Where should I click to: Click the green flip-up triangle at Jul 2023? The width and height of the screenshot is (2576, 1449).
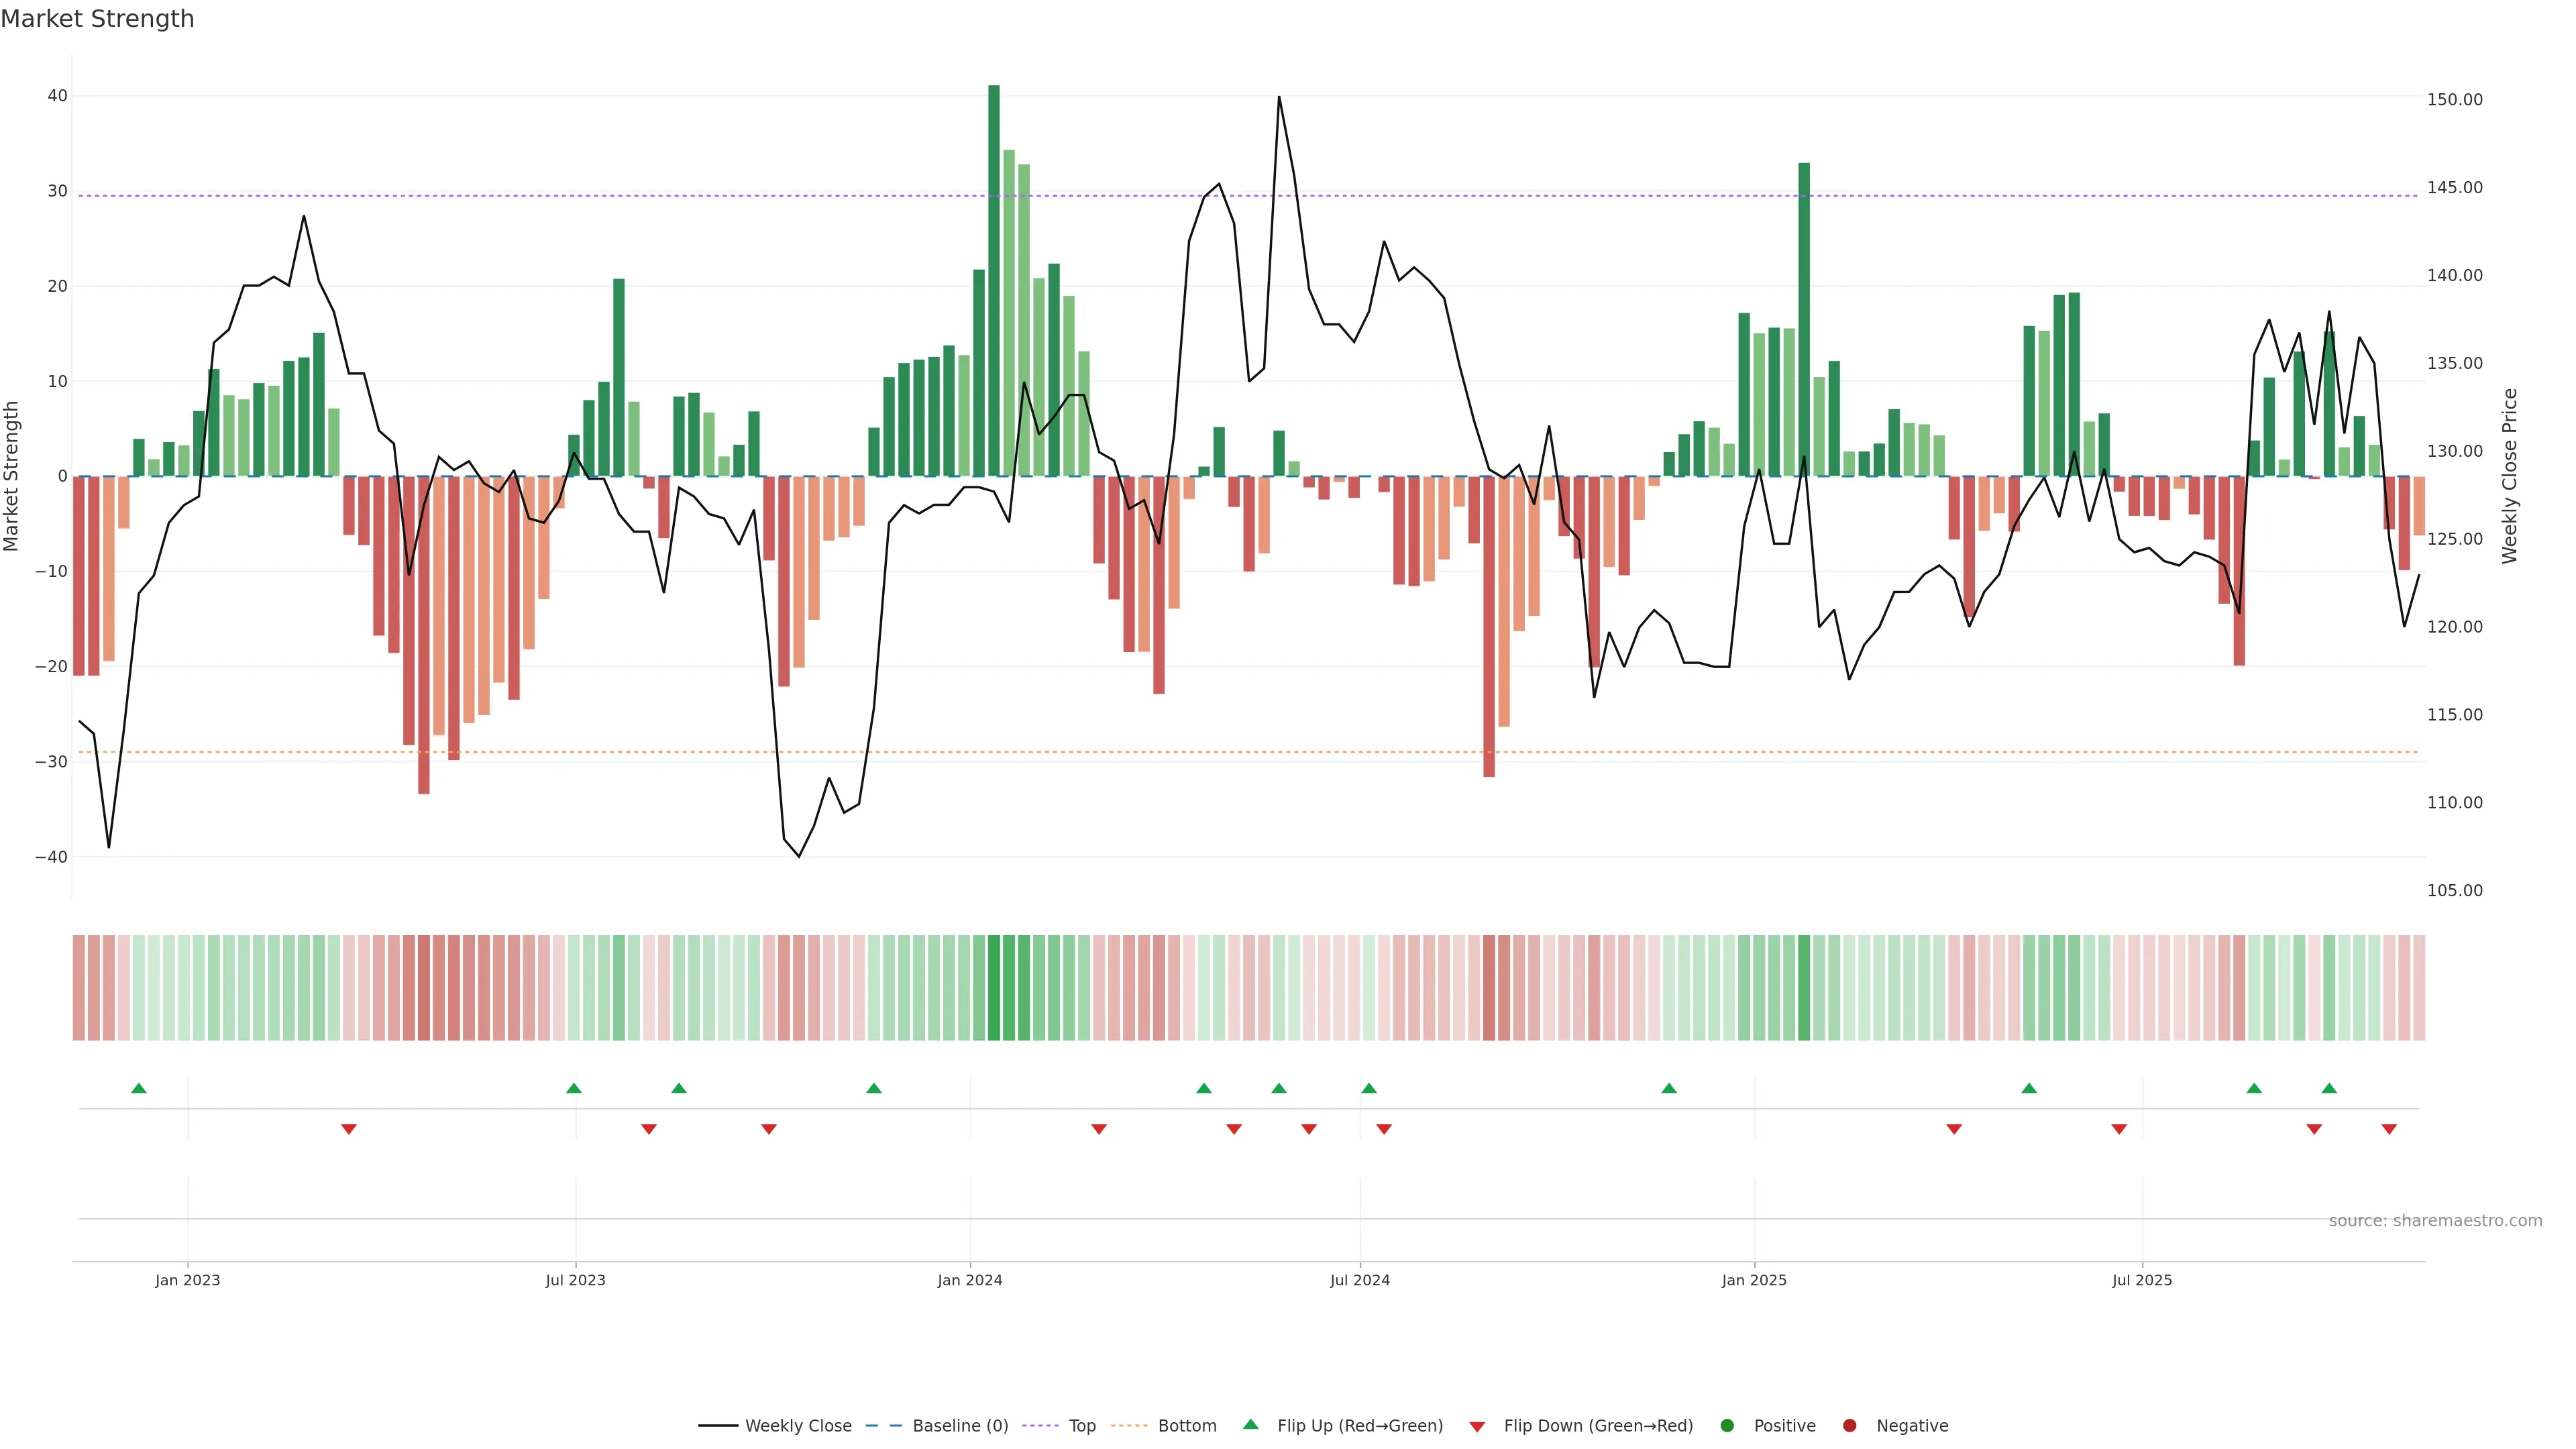574,1088
